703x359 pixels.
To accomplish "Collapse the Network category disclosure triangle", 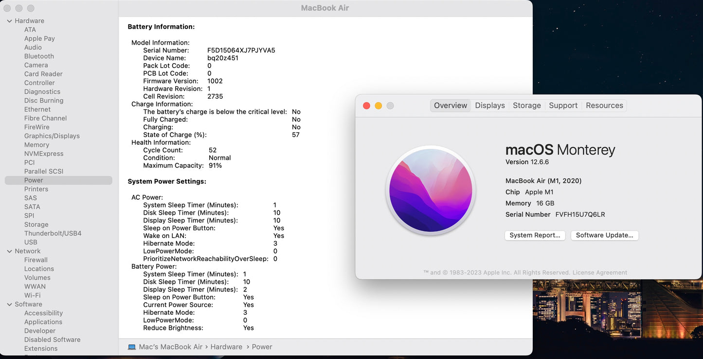I will tap(9, 251).
